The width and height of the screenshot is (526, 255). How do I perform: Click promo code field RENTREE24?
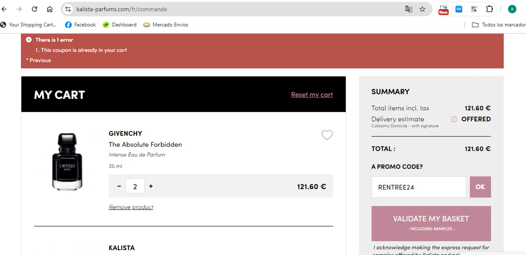pos(419,187)
